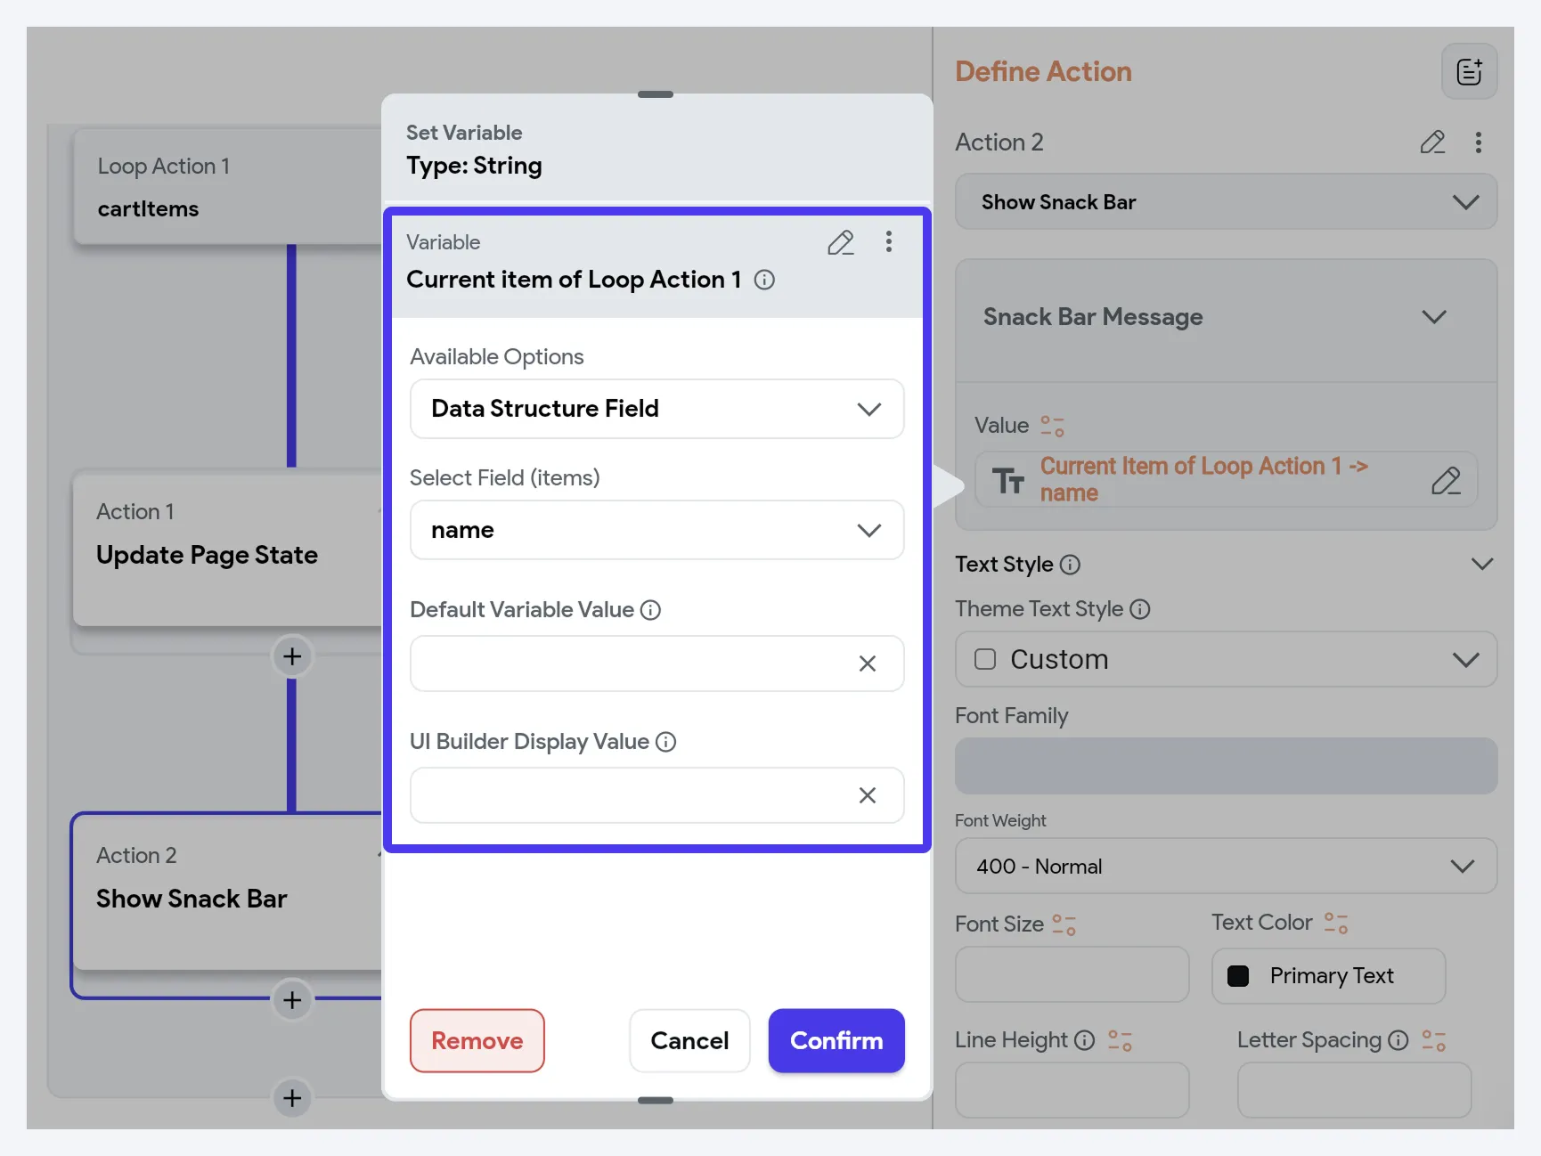Open the Font Weight 400 - Normal dropdown

click(x=1226, y=867)
